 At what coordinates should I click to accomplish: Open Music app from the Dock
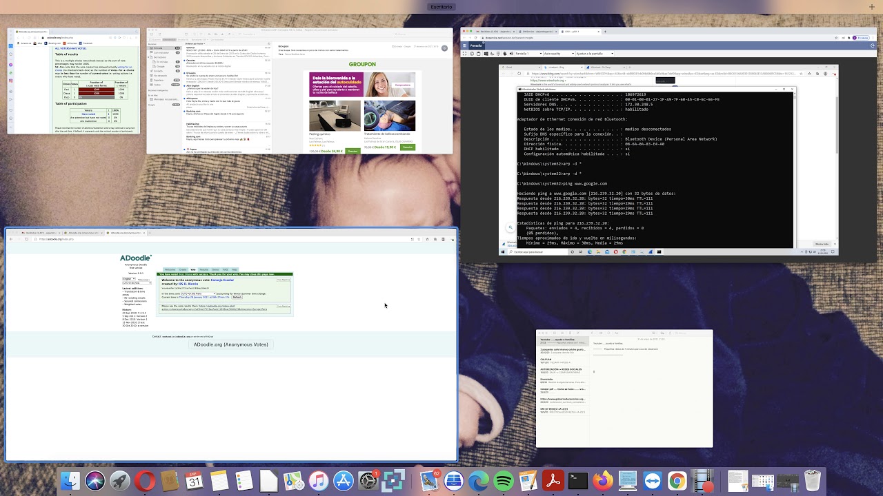pyautogui.click(x=319, y=481)
